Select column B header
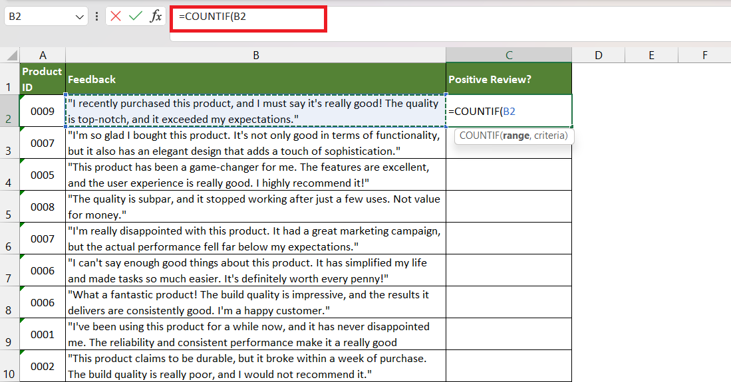This screenshot has height=382, width=731. 256,55
